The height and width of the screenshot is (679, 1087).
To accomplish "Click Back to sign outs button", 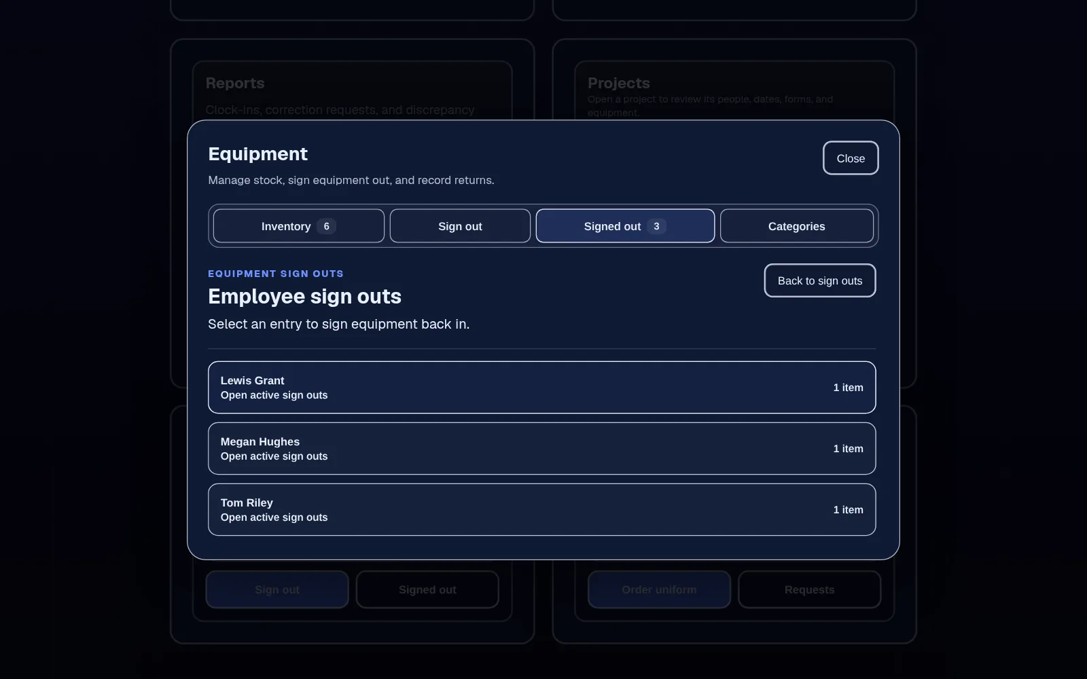I will click(820, 280).
